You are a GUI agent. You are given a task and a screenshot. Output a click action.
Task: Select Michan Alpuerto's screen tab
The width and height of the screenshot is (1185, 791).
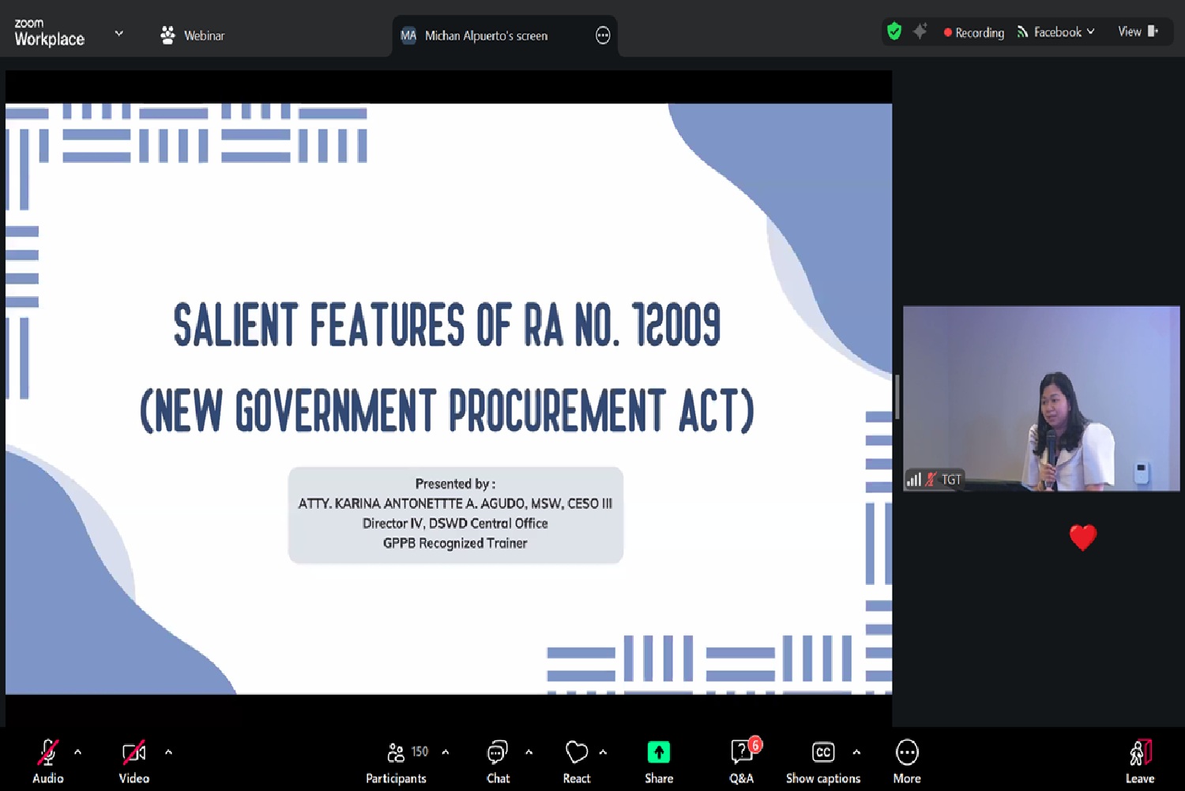pos(486,36)
